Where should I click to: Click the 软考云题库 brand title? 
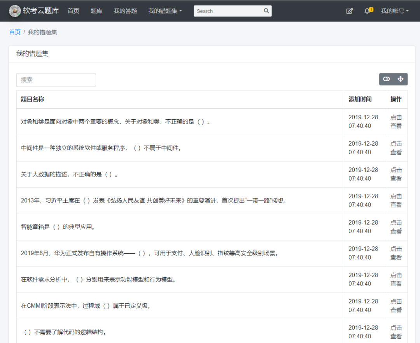tap(41, 11)
